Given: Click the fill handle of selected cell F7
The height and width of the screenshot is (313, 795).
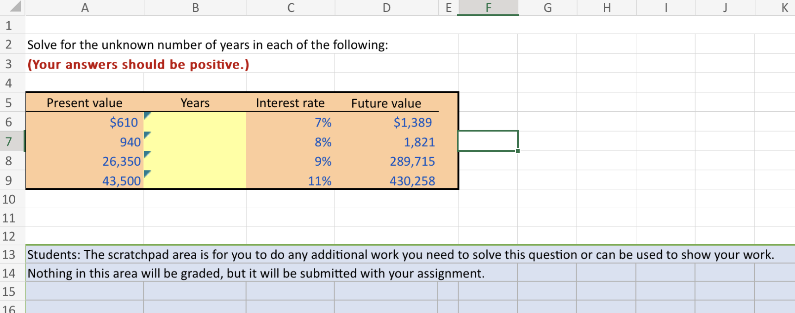Looking at the screenshot, I should [x=518, y=150].
